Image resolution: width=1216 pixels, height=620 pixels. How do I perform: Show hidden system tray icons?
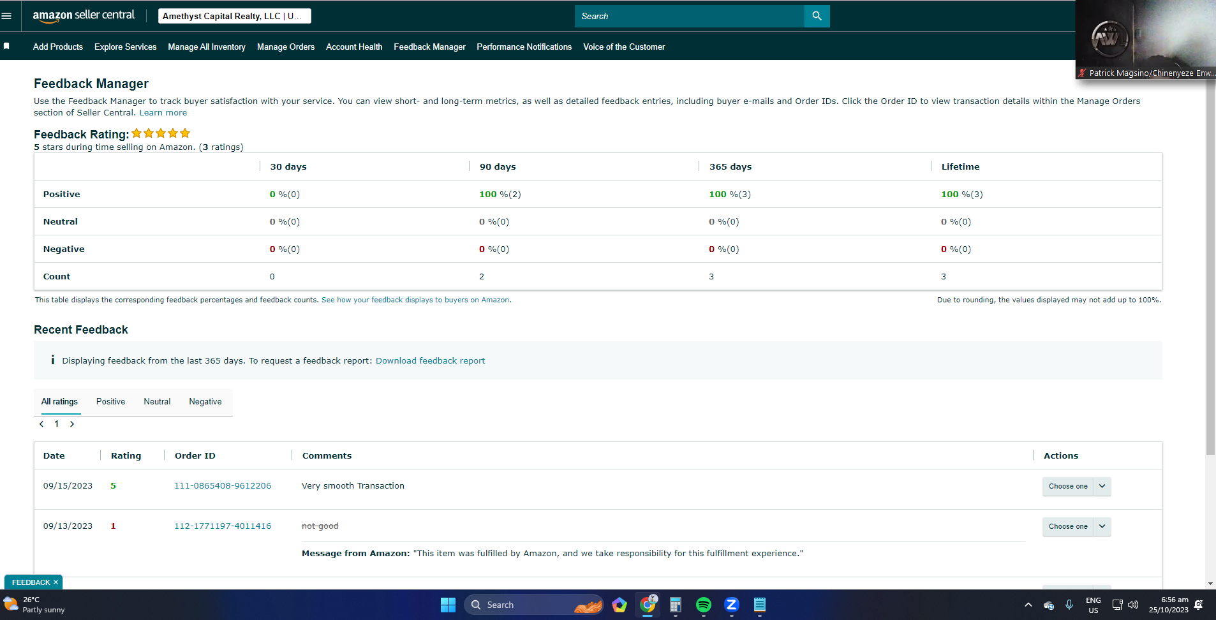click(x=1028, y=605)
